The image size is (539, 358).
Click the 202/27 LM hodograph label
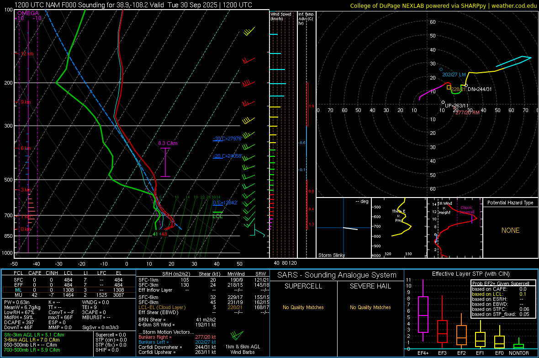click(454, 75)
